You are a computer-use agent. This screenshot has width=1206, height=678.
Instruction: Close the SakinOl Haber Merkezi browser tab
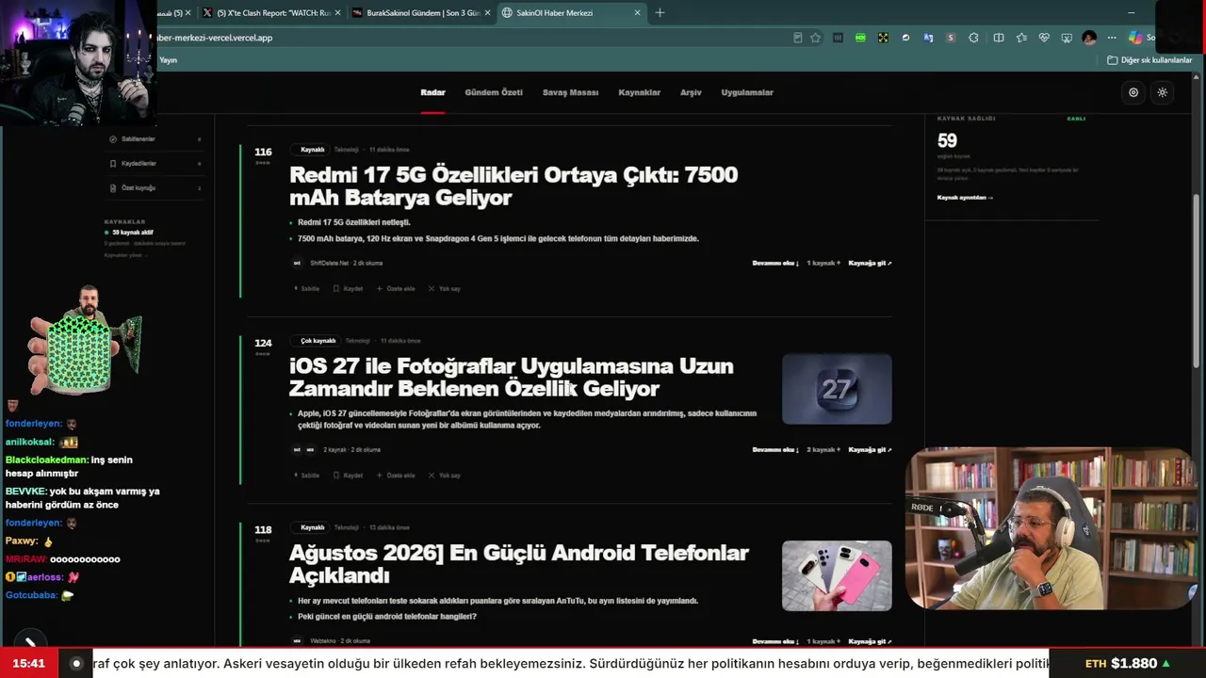[x=637, y=13]
